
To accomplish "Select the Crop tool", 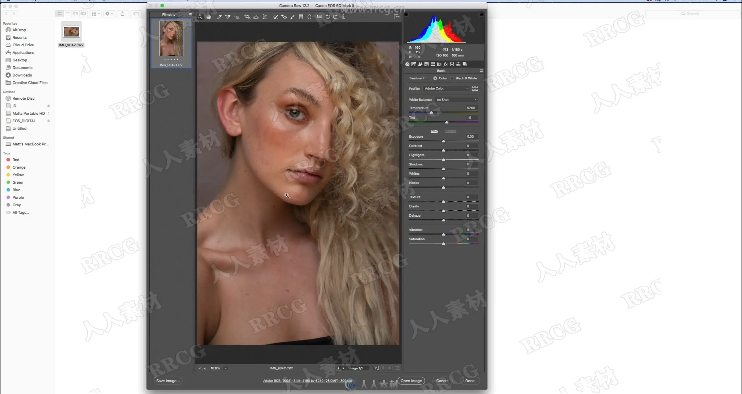I will coord(247,17).
